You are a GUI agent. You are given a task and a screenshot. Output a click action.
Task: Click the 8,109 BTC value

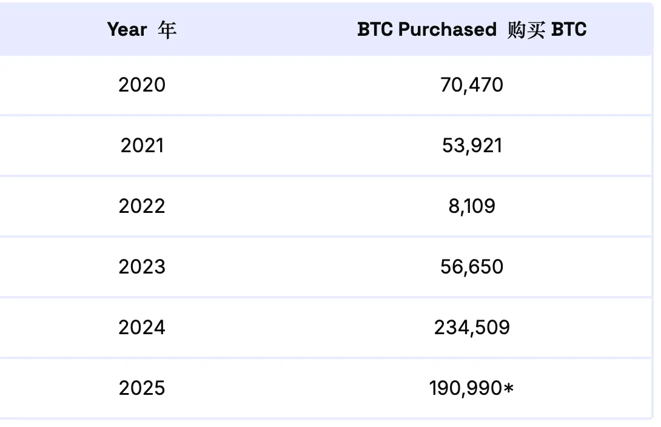[x=472, y=206]
